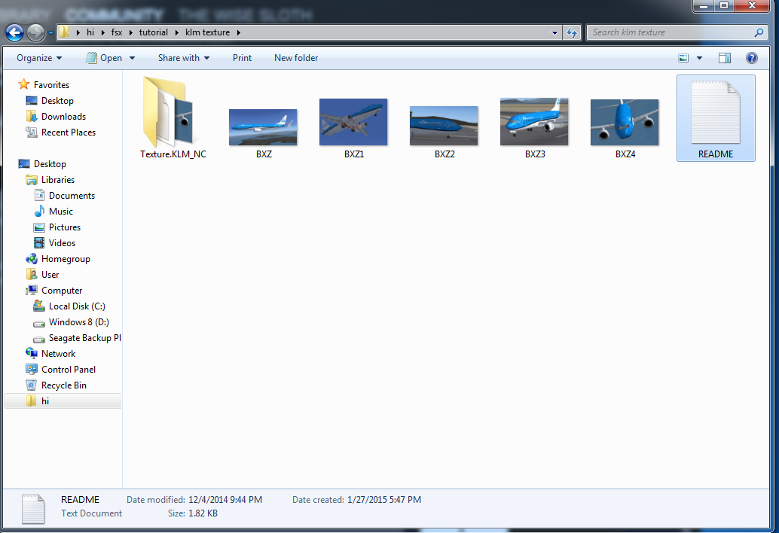The image size is (779, 533).
Task: Expand the address bar history dropdown
Action: 554,33
